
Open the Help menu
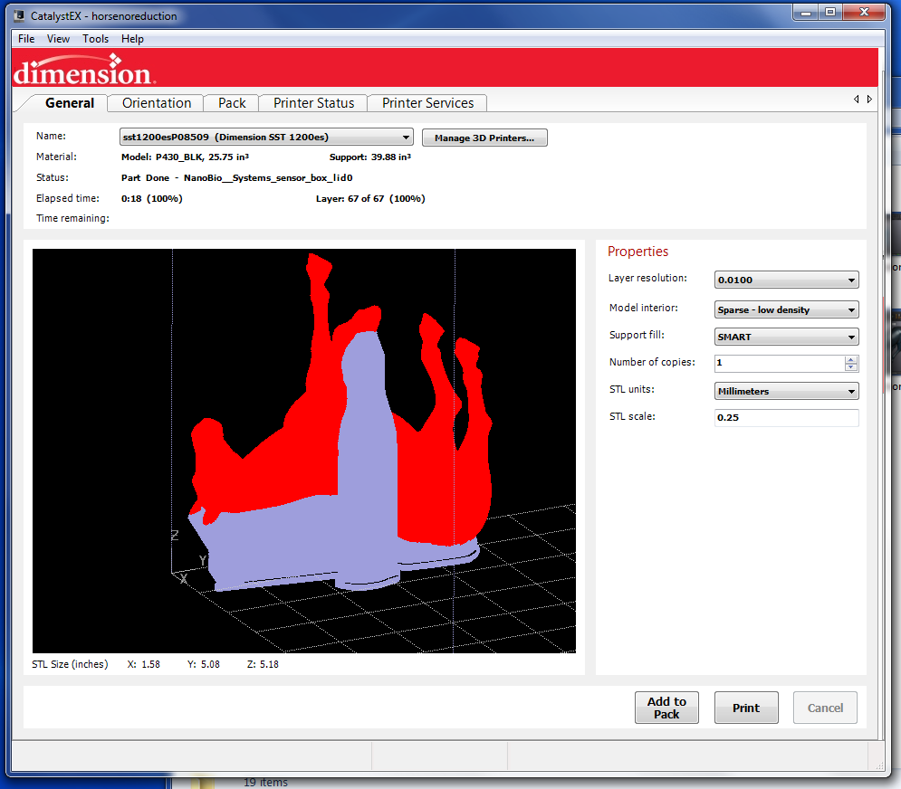coord(132,39)
